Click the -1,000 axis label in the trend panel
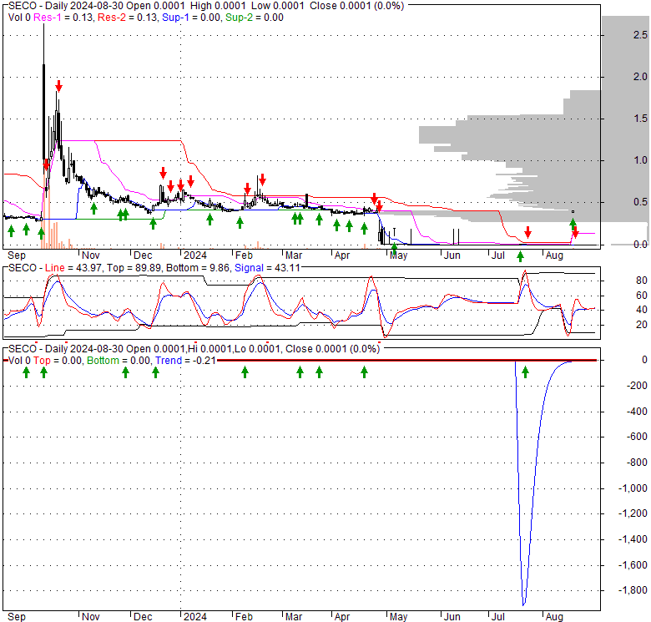The image size is (651, 622). click(x=633, y=488)
